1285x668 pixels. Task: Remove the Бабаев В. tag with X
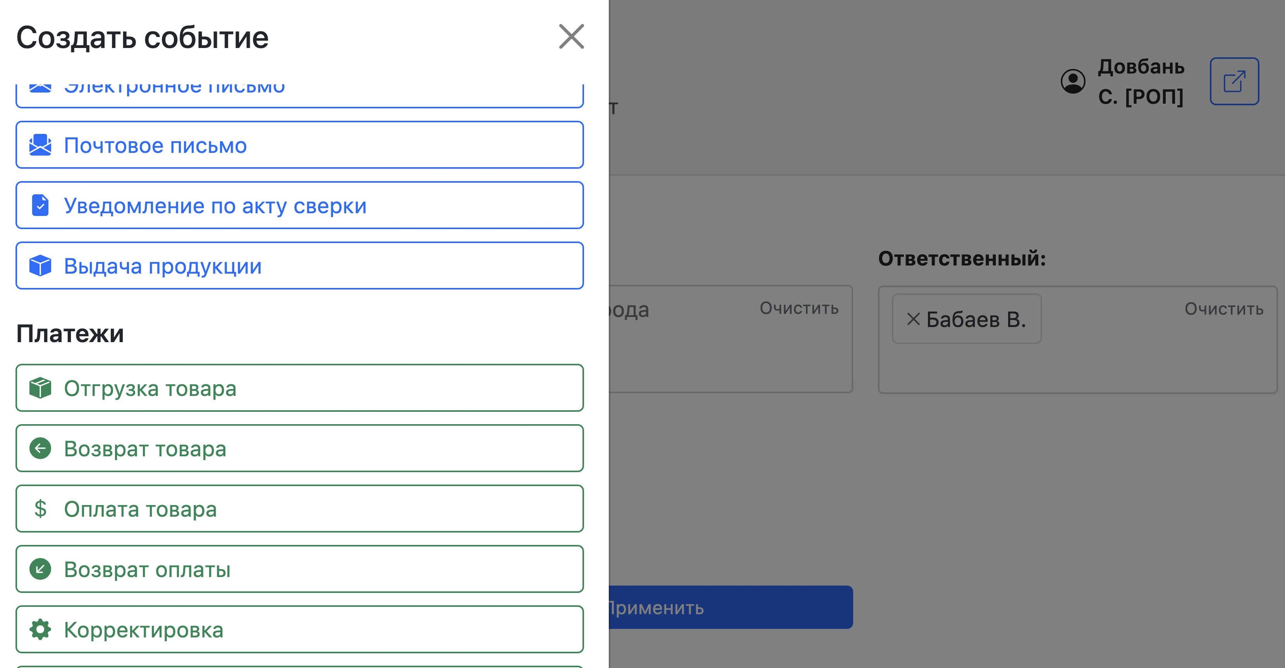[x=913, y=319]
